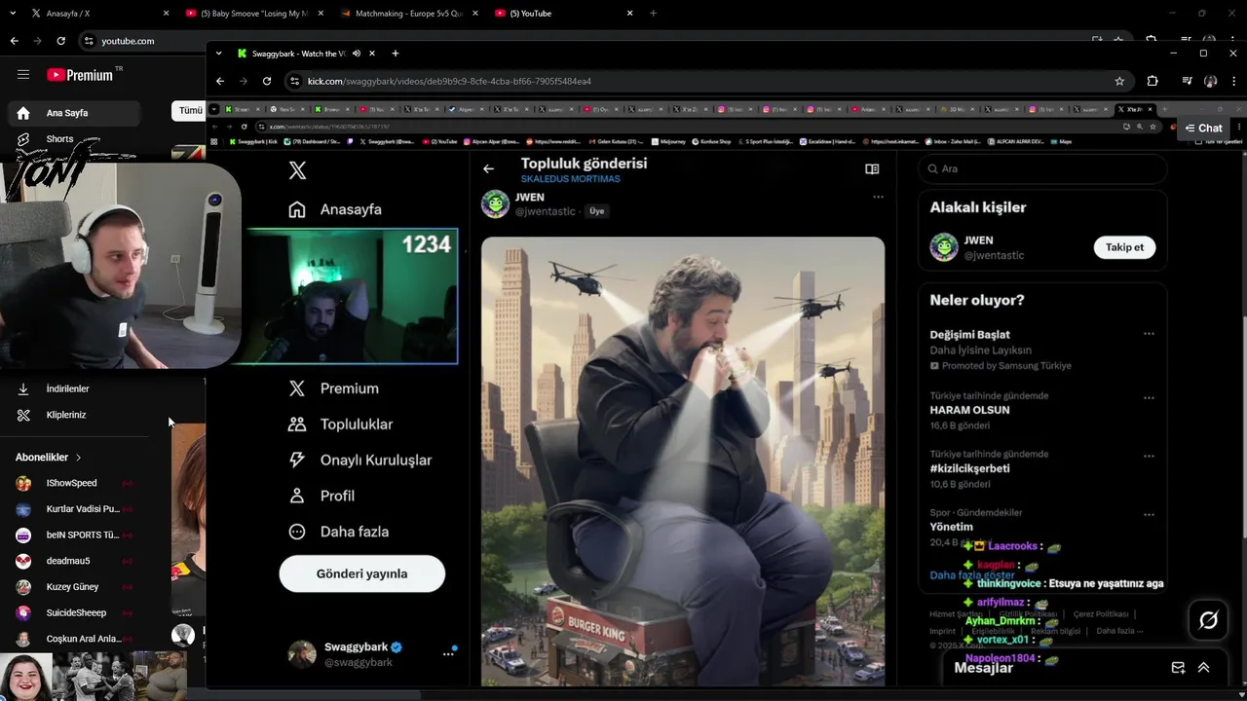This screenshot has height=701, width=1247.
Task: Close the Anasayfa / X tab
Action: 167,14
